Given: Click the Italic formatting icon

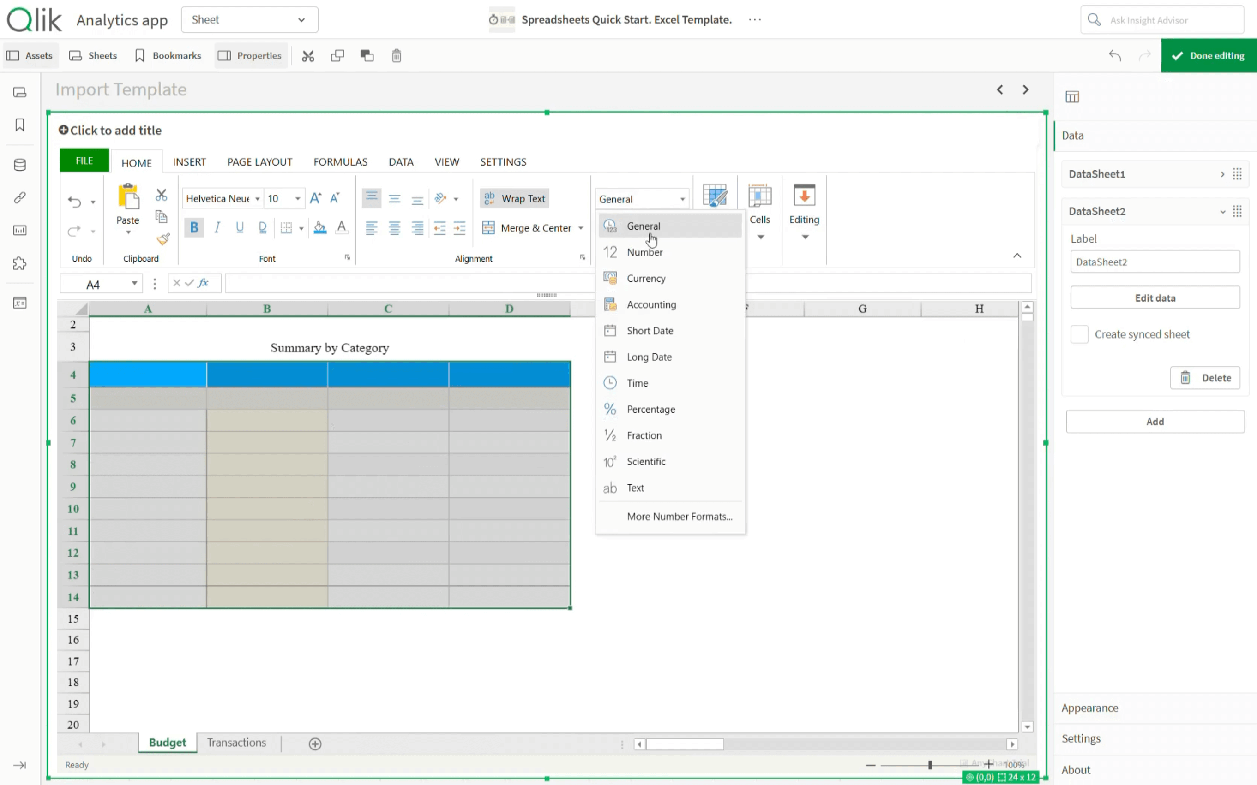Looking at the screenshot, I should 217,227.
